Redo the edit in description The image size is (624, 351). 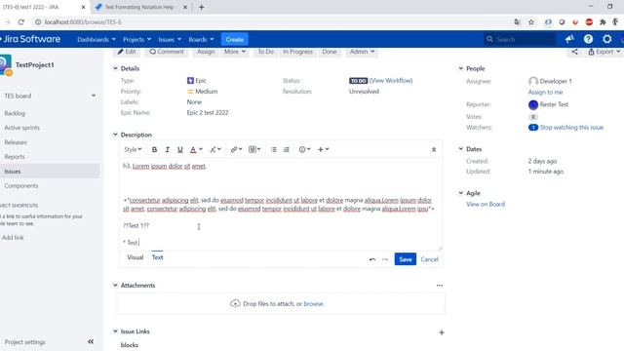point(385,259)
